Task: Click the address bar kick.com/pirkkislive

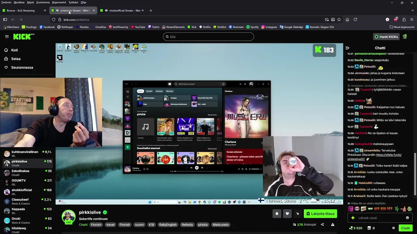Action: coord(191,19)
